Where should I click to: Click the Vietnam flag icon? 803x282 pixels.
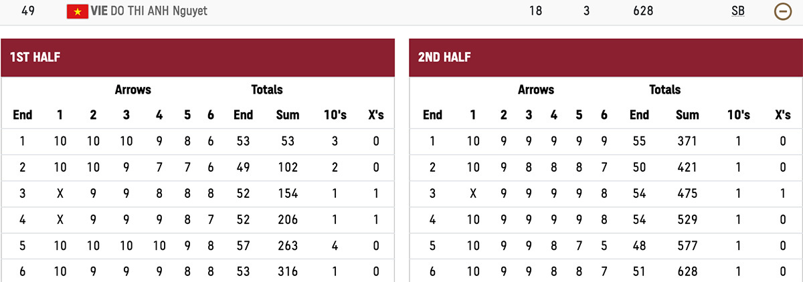[x=78, y=11]
